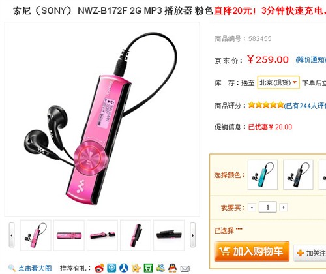
Task: Share to Renren network icon
Action: [124, 268]
